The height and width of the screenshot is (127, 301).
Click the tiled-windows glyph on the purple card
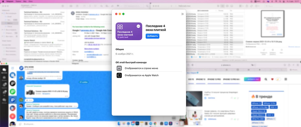coord(120,27)
